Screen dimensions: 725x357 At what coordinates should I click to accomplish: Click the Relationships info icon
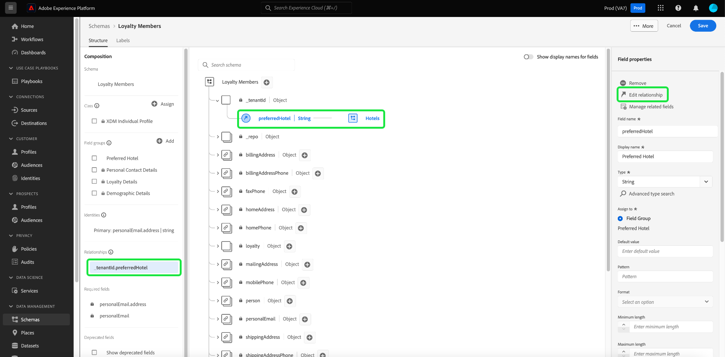pyautogui.click(x=111, y=252)
